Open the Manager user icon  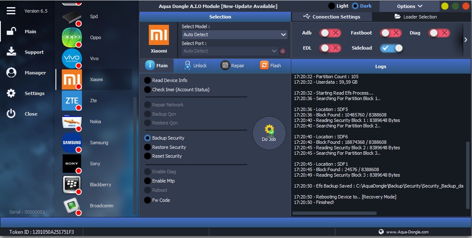[11, 73]
